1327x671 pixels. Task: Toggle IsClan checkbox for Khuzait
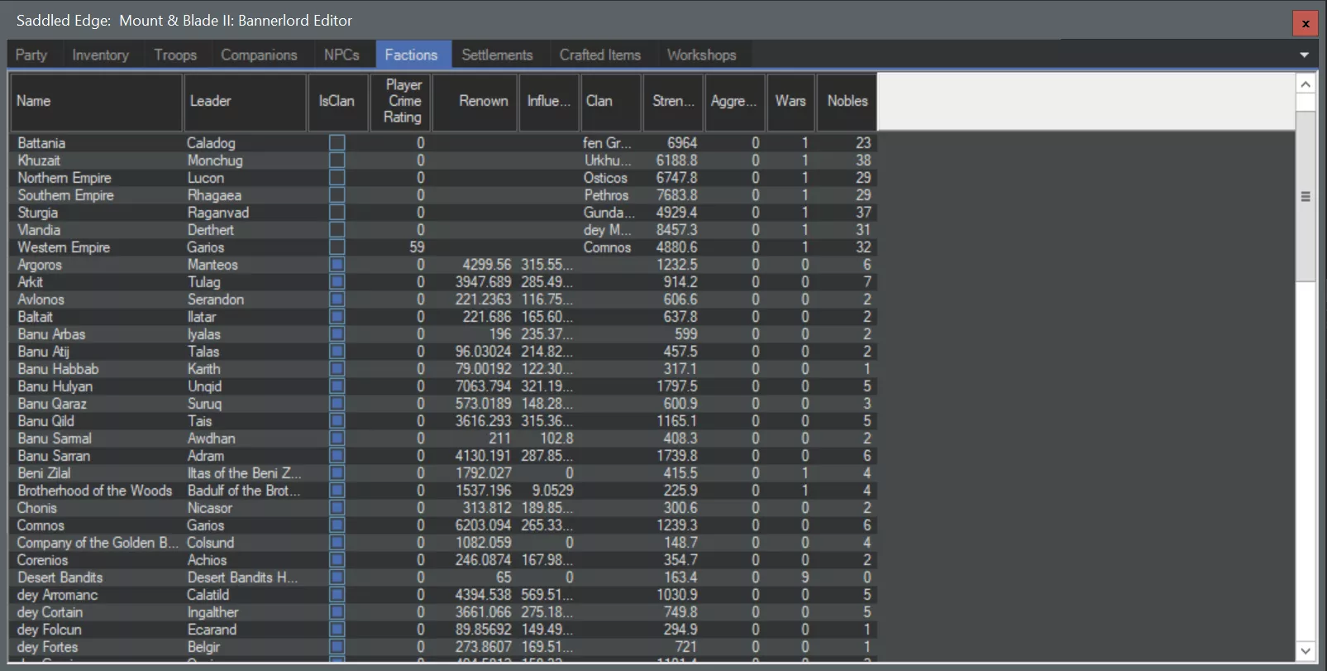tap(337, 161)
